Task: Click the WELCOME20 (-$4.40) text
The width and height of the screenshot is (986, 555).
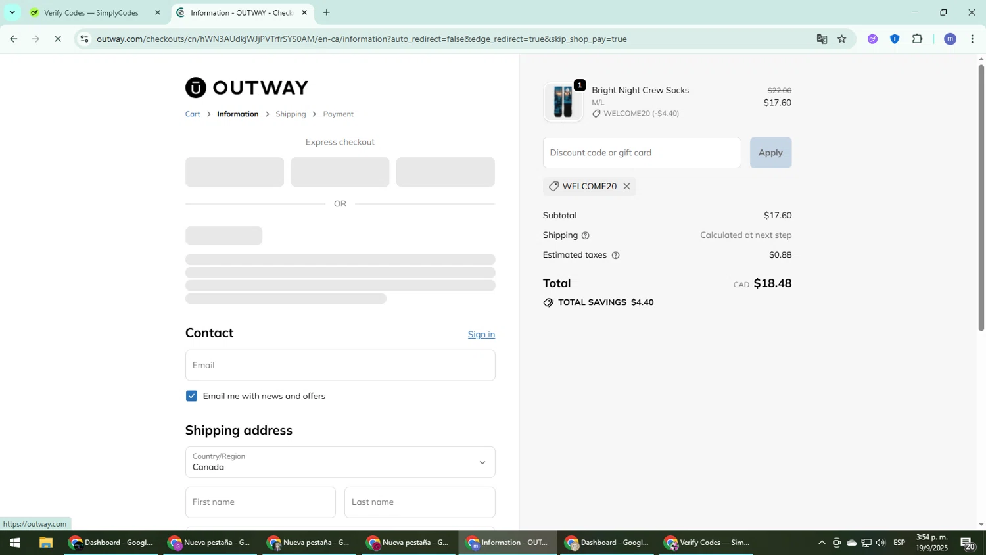Action: (x=641, y=114)
